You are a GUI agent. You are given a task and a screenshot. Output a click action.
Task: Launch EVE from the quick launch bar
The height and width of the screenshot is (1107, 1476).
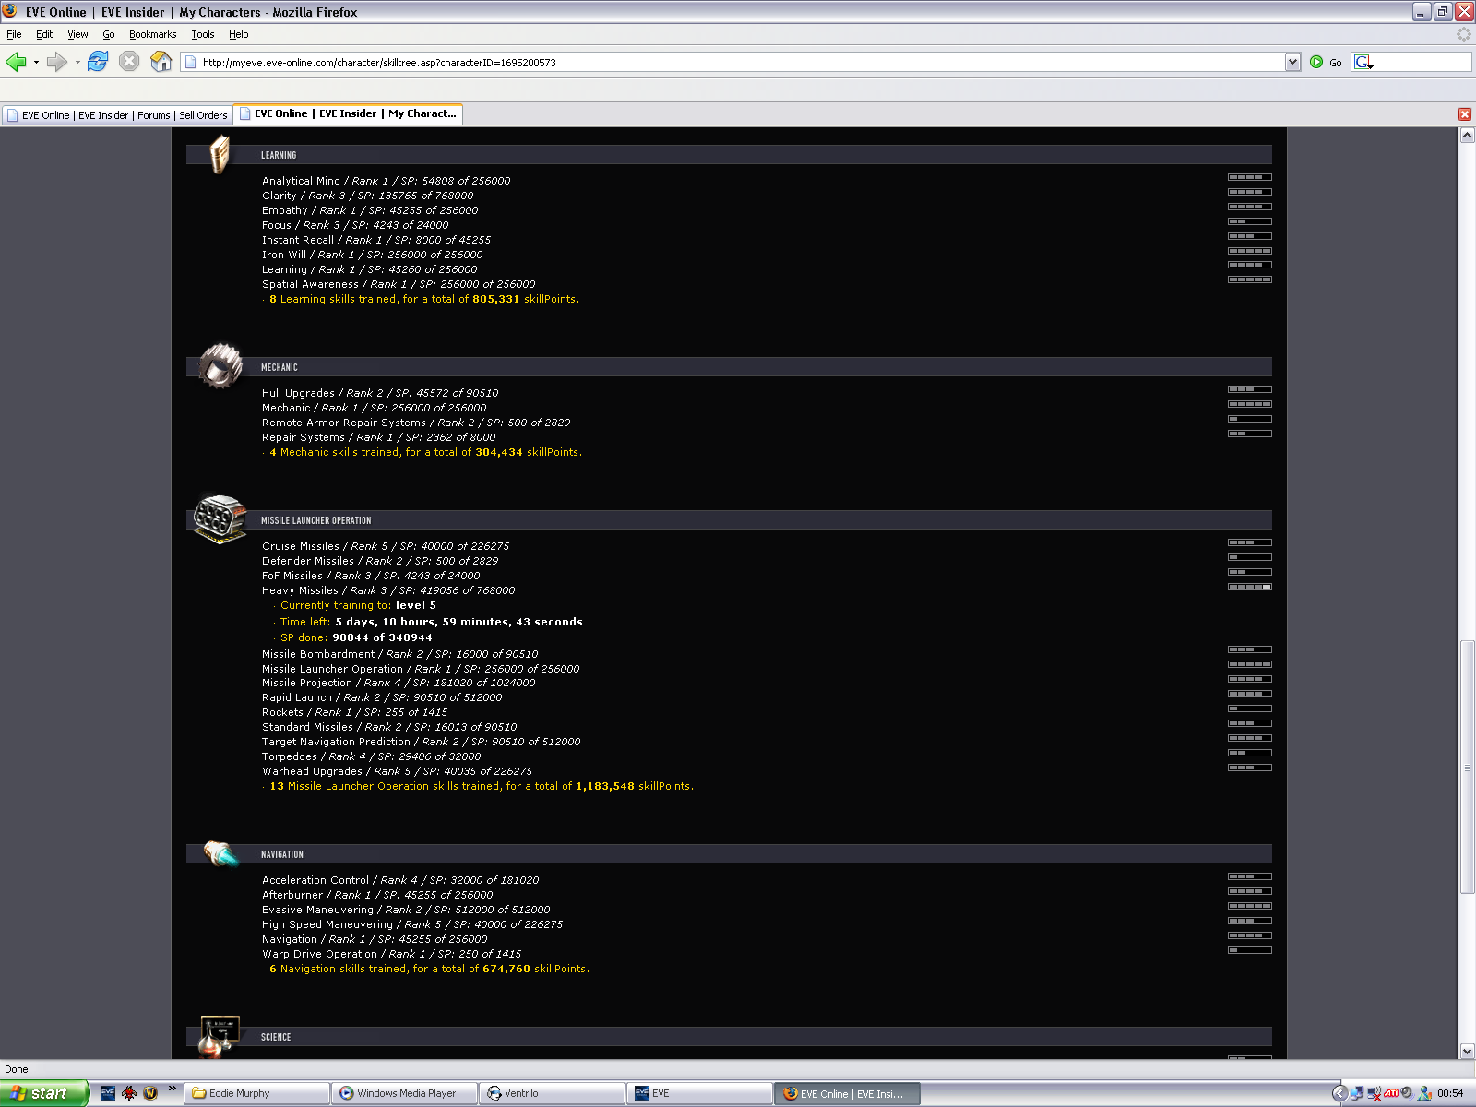pos(108,1093)
